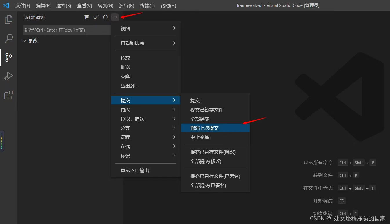390x224 pixels.
Task: Choose 中止变基 in the submenu
Action: [x=215, y=137]
